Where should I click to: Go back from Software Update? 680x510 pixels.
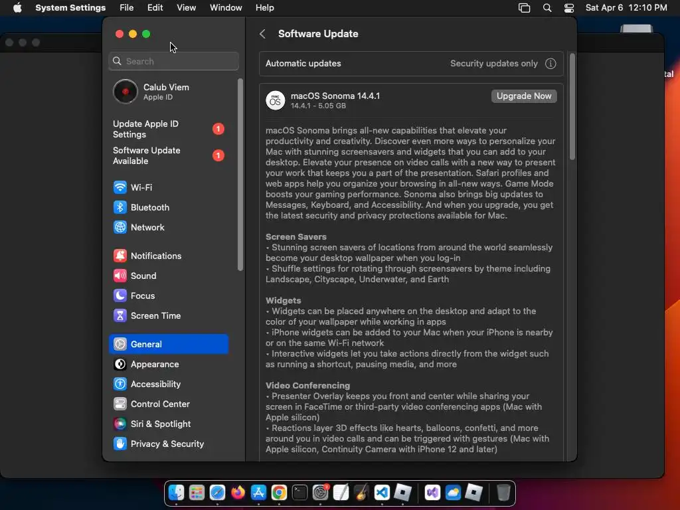(262, 34)
